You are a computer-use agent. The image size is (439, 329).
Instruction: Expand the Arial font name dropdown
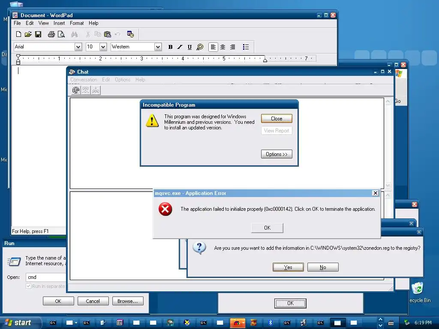click(x=78, y=47)
